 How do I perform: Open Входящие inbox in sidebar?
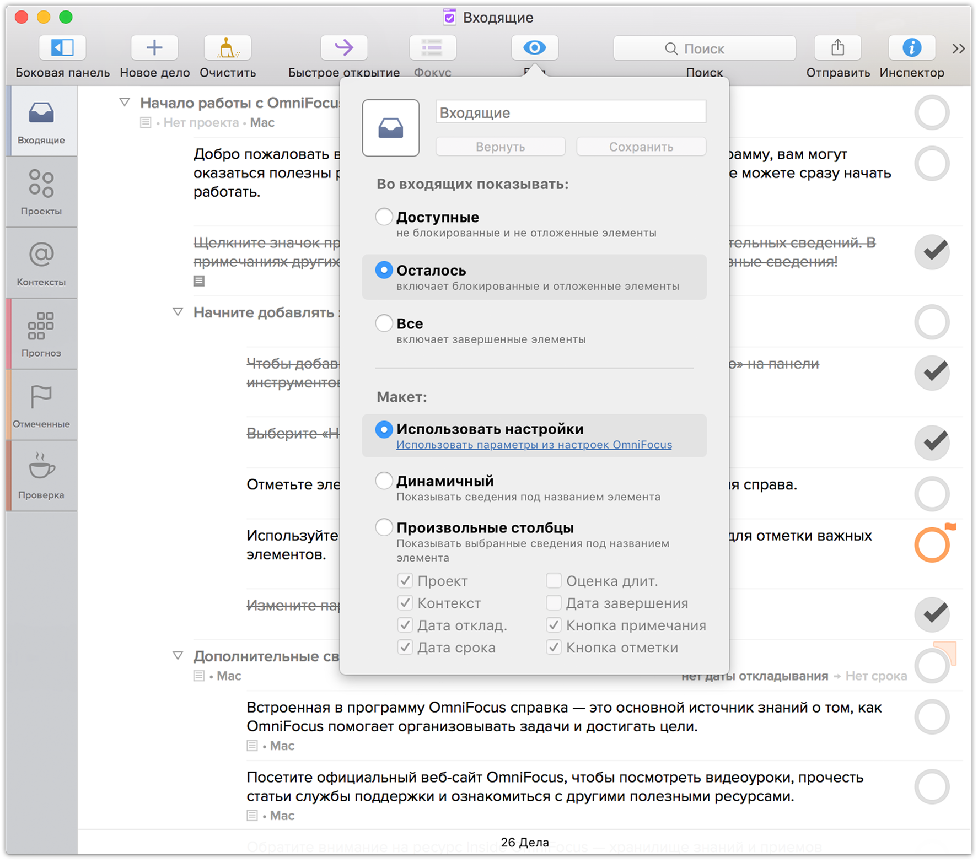[x=41, y=122]
